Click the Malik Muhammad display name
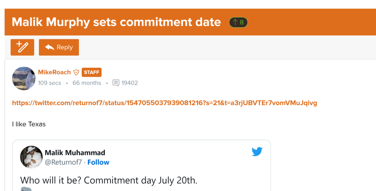 coord(75,153)
